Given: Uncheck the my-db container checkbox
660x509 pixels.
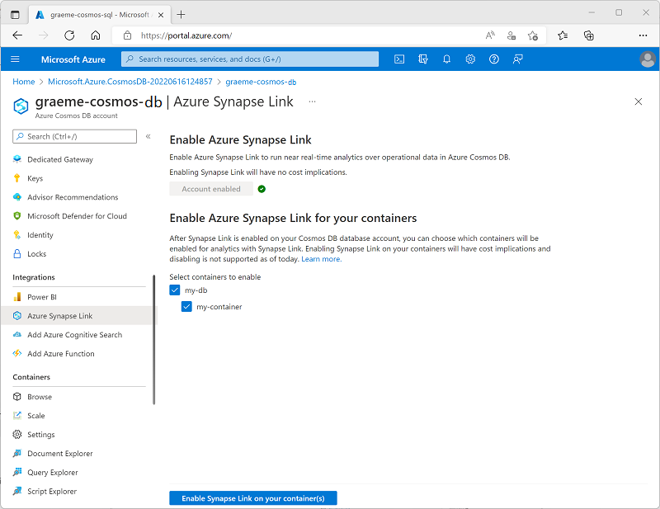Looking at the screenshot, I should click(175, 290).
